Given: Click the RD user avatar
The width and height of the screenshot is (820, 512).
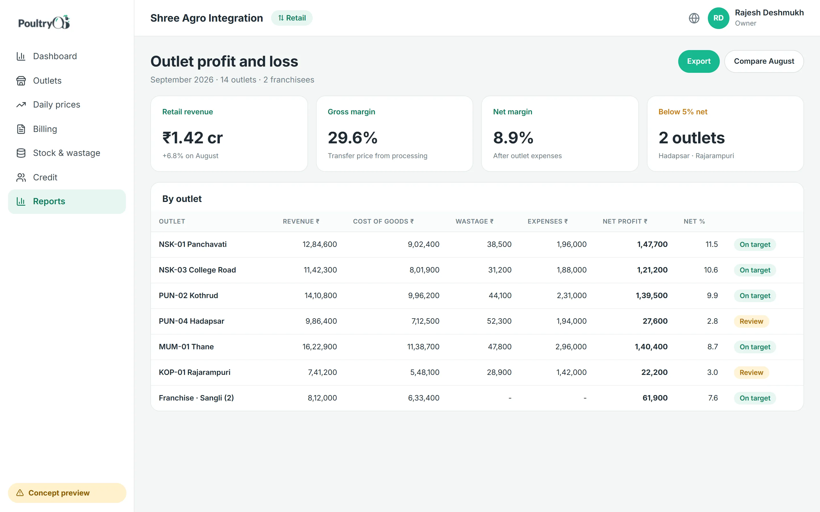Looking at the screenshot, I should (x=718, y=18).
